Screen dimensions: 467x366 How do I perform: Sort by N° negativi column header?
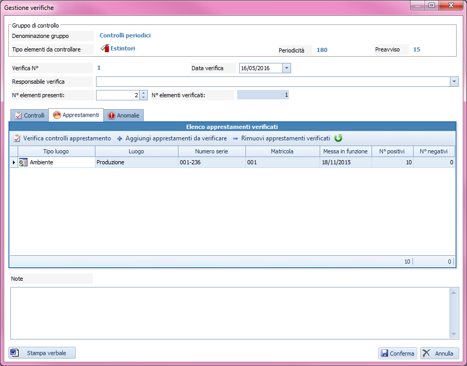click(x=434, y=151)
